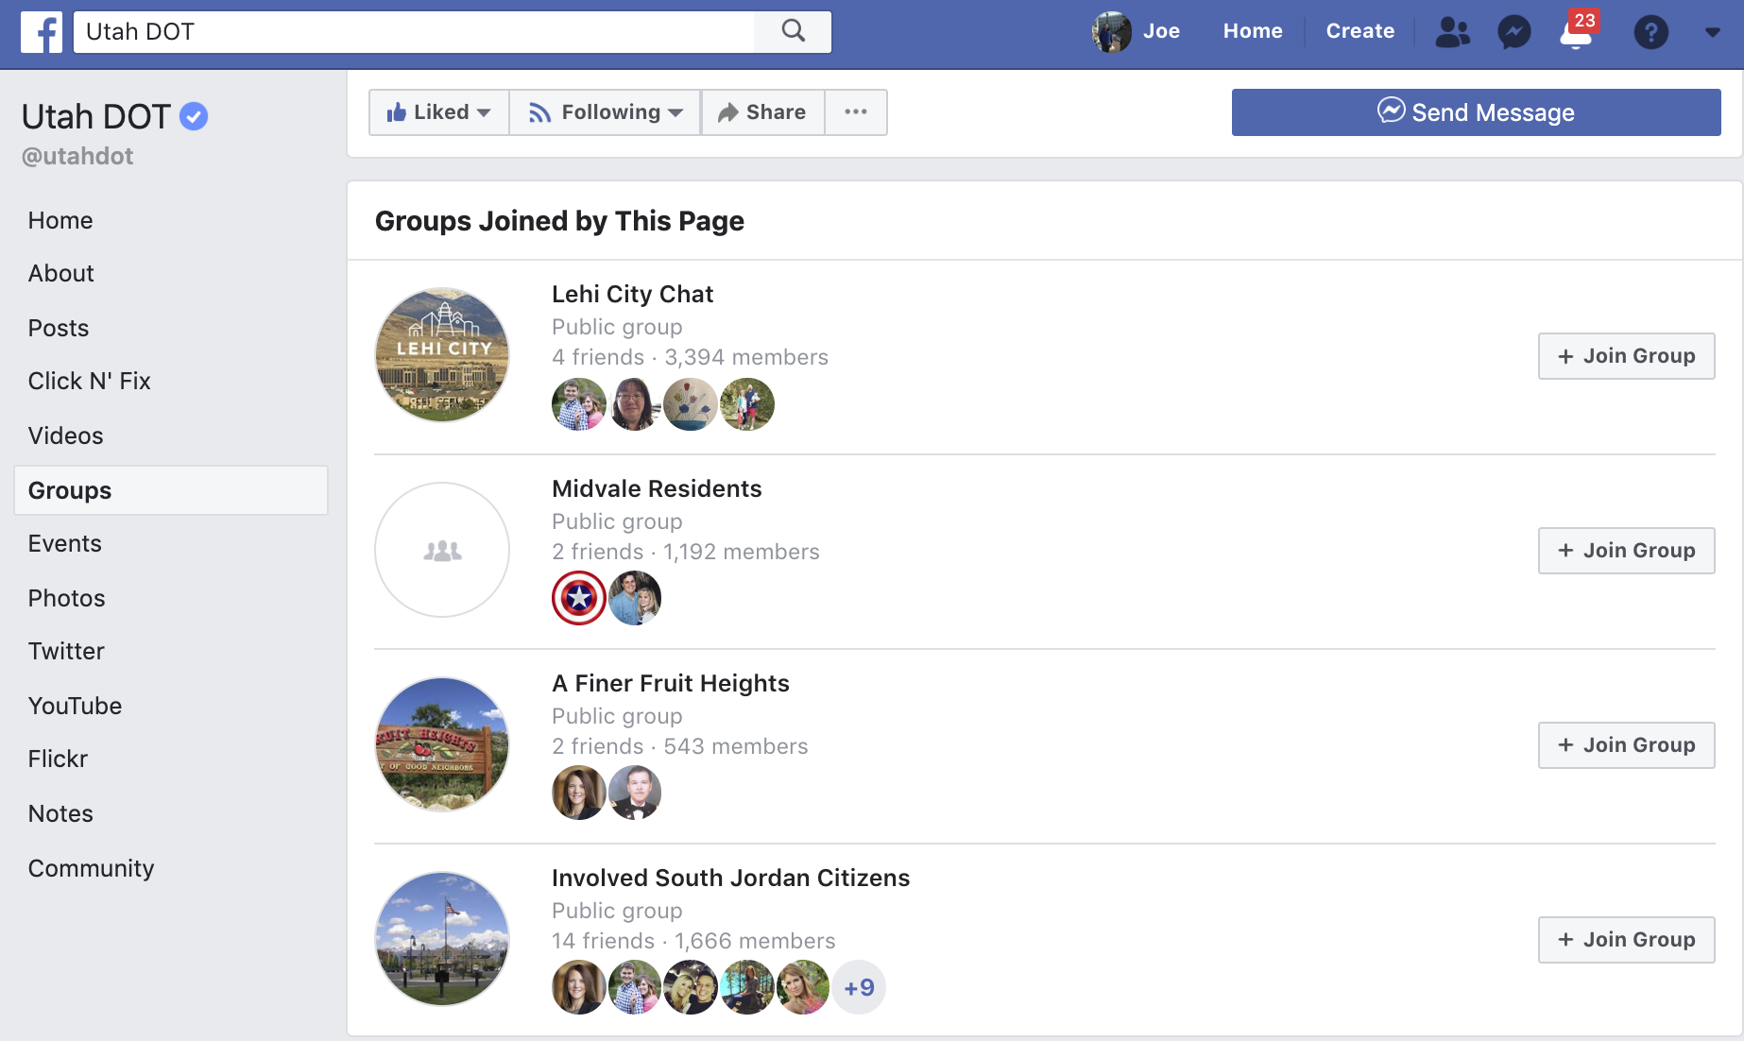Click the search input field

coord(416,31)
